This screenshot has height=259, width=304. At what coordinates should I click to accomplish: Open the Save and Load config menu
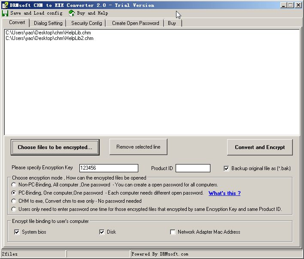[x=36, y=13]
